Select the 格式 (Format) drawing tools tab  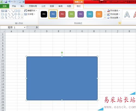point(79,6)
